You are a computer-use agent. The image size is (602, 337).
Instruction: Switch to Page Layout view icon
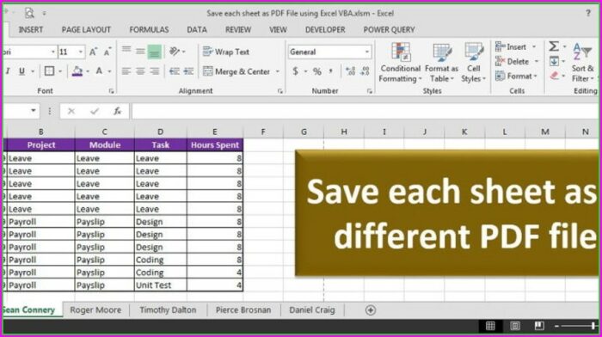pos(515,326)
